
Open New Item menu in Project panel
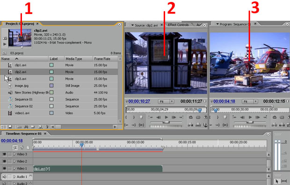(x=40, y=127)
